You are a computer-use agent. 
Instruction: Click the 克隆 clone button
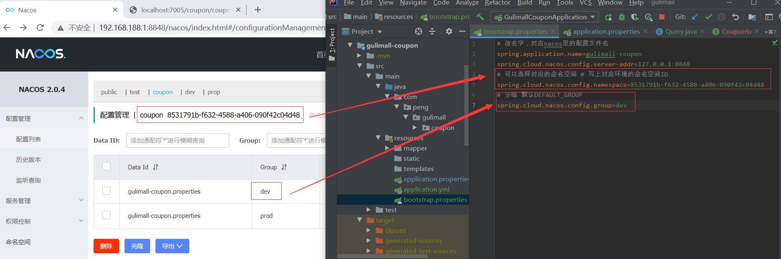click(137, 246)
